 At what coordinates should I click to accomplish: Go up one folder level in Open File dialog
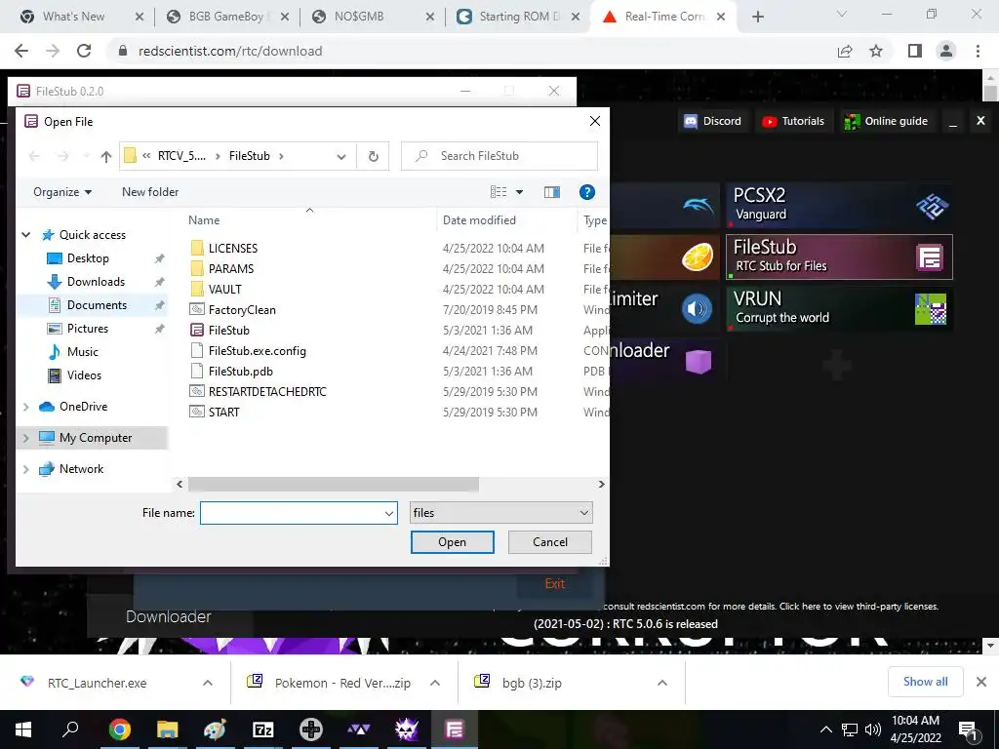pyautogui.click(x=106, y=156)
